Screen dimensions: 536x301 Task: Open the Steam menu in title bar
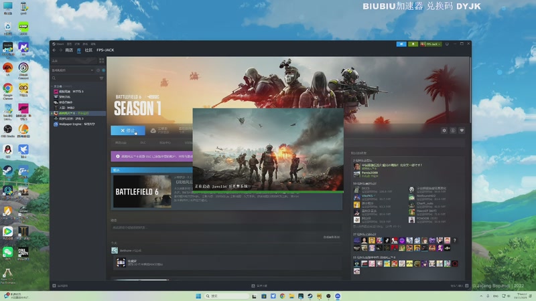pyautogui.click(x=60, y=44)
